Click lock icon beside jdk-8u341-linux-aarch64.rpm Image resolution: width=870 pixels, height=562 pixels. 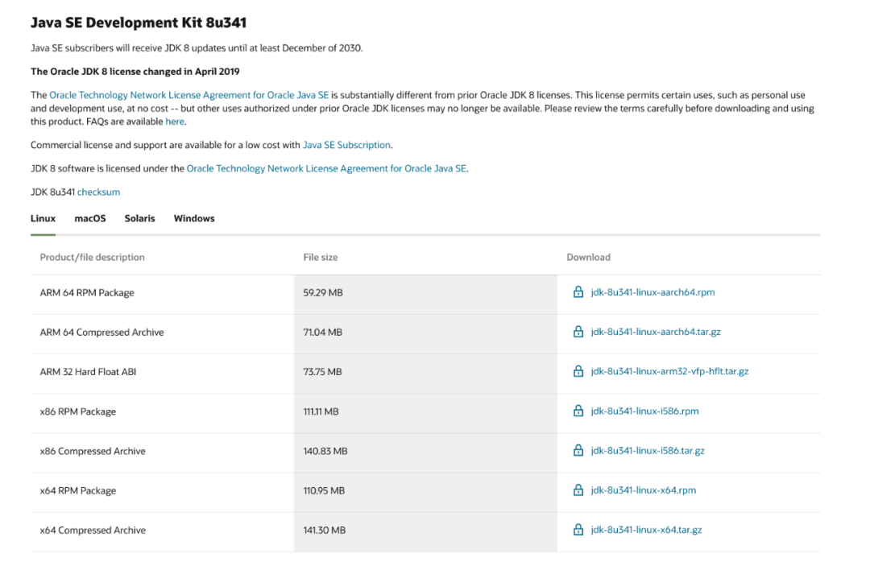(x=578, y=291)
